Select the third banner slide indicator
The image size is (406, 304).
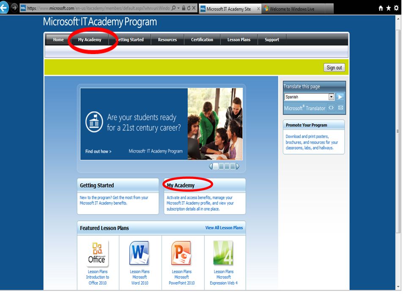point(227,166)
